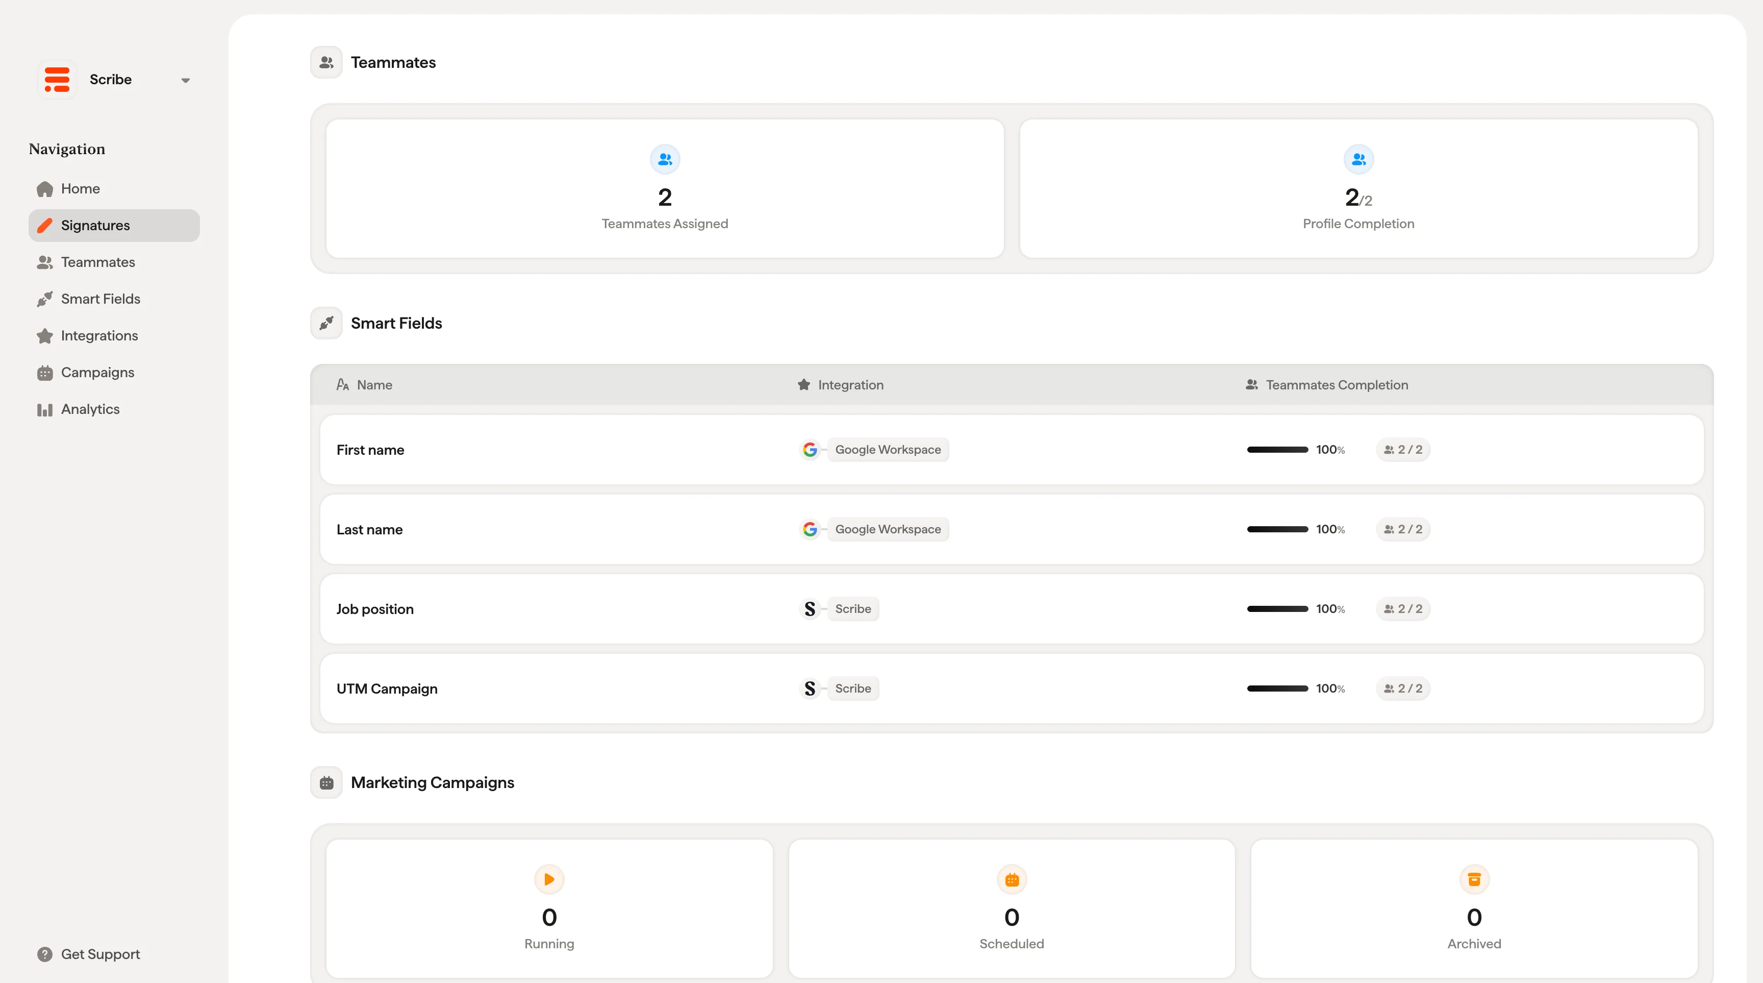Click the Teammates people icon in sidebar
1763x983 pixels.
click(44, 262)
